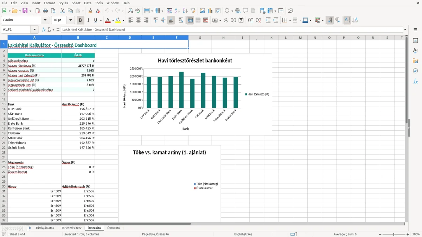The width and height of the screenshot is (422, 237).
Task: Click the Function Wizard fx icon
Action: 44,29
